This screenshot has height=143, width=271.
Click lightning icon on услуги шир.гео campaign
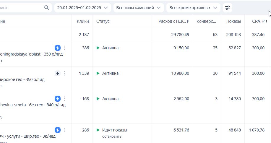click(x=58, y=130)
